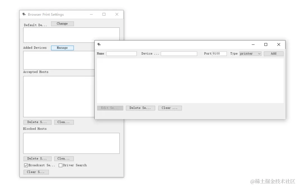The width and height of the screenshot is (297, 186).
Task: Click the Added Devices list box
Action: point(59,60)
